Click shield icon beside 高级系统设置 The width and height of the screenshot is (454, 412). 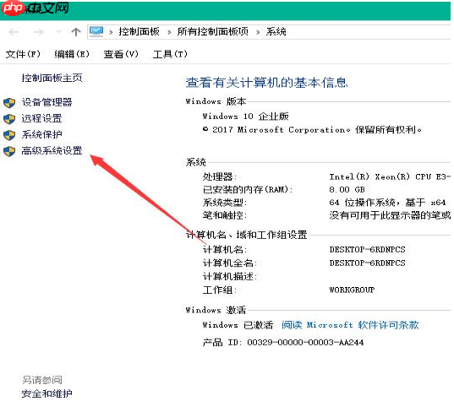[x=9, y=151]
